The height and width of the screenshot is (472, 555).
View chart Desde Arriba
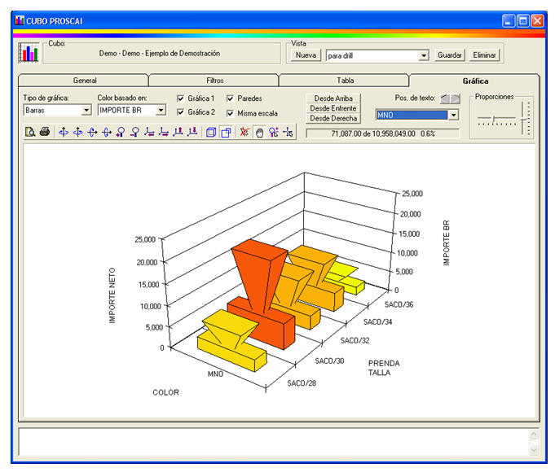point(333,98)
